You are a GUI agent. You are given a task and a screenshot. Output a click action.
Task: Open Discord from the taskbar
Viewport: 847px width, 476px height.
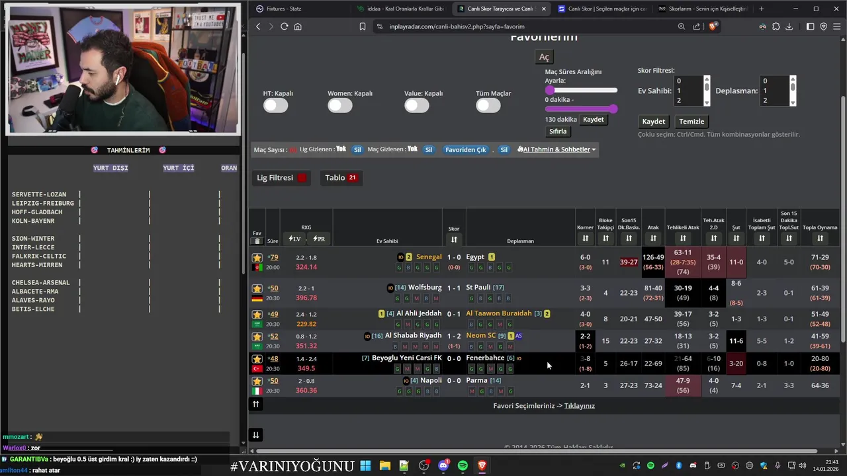pos(443,466)
